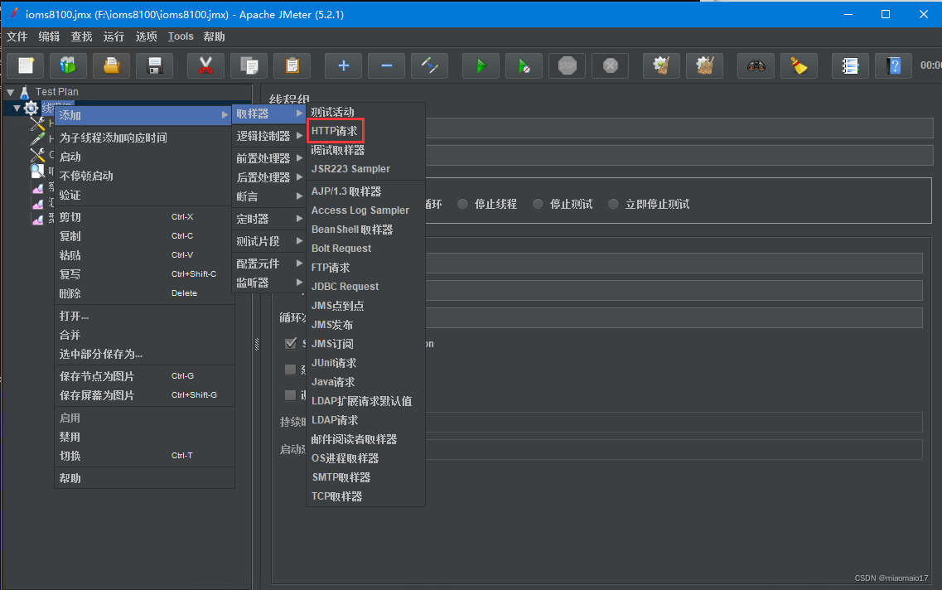Collapse all nodes with minus icon

386,65
